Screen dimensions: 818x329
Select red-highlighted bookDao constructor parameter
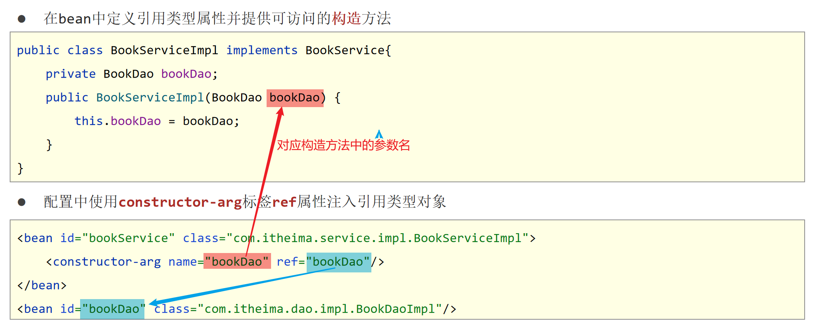click(x=295, y=98)
